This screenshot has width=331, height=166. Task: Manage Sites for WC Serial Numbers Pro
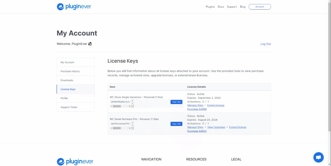(x=195, y=127)
